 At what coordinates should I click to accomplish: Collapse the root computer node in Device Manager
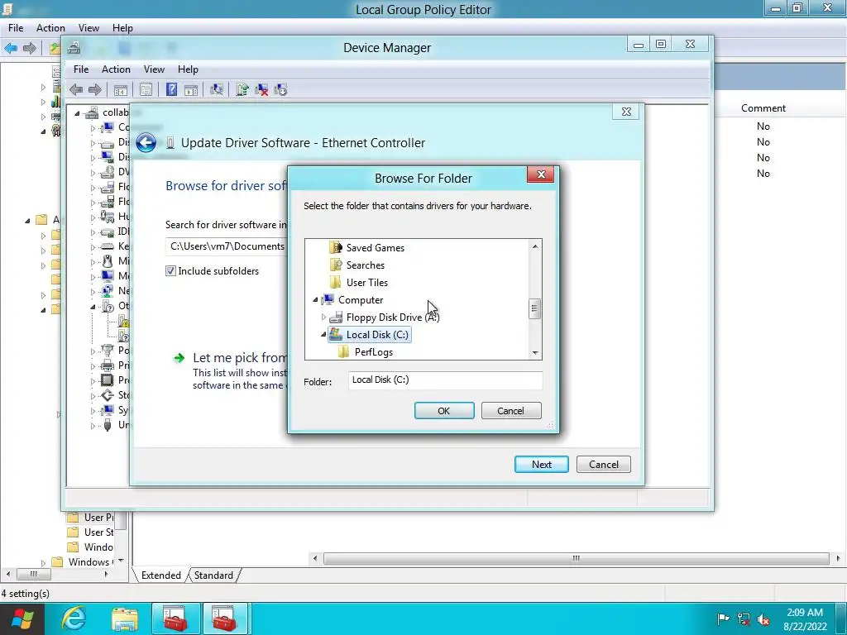[77, 112]
